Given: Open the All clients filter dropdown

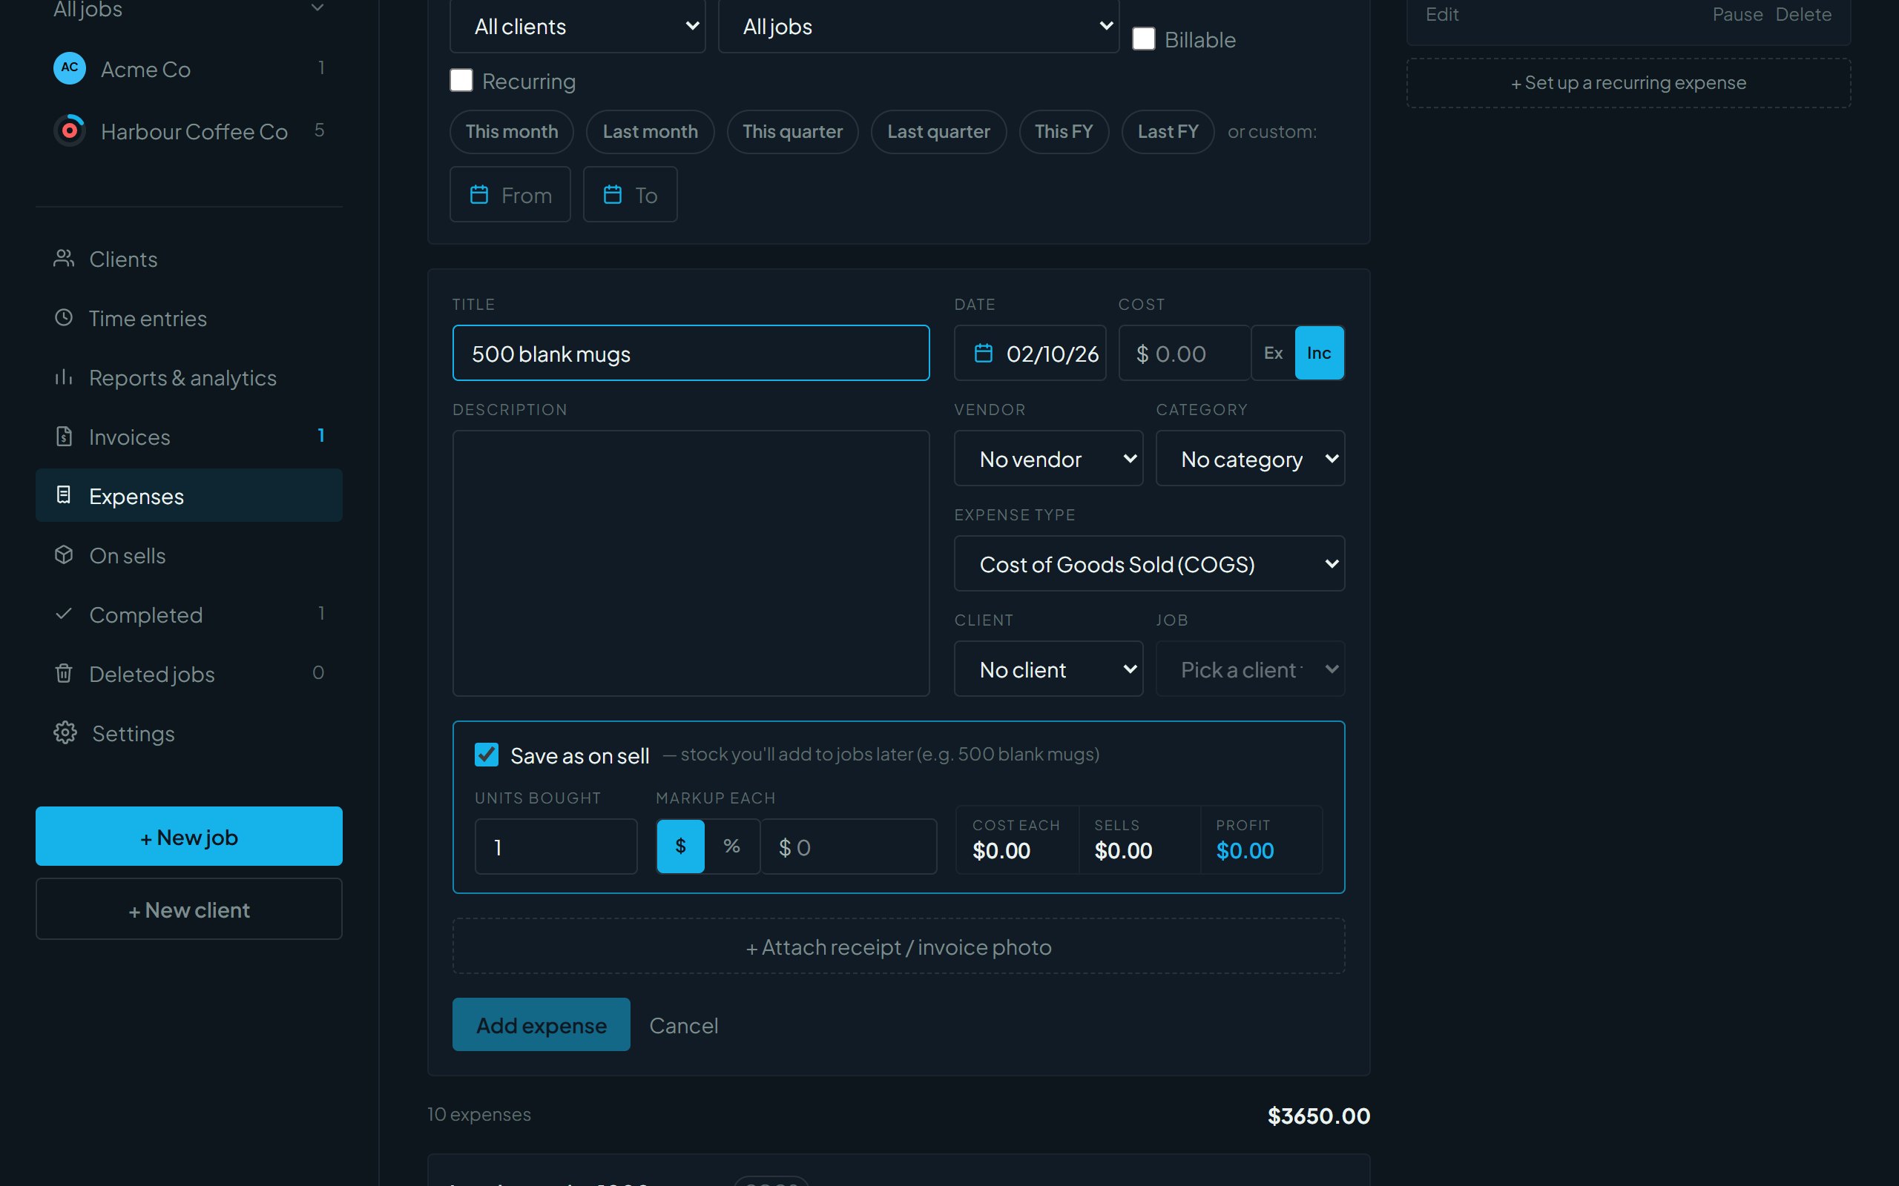Looking at the screenshot, I should [578, 26].
